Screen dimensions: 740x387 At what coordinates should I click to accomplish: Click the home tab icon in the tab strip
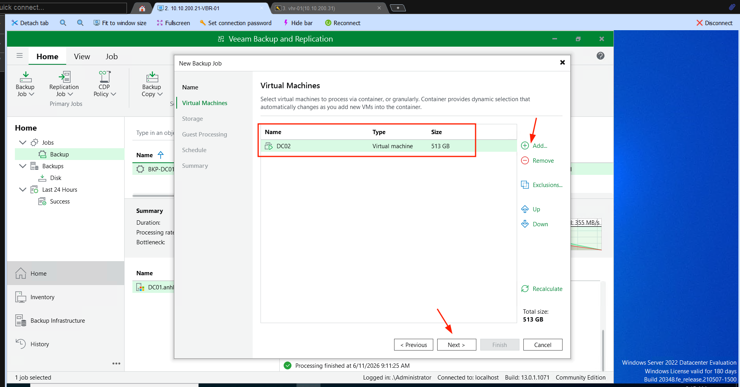click(142, 8)
